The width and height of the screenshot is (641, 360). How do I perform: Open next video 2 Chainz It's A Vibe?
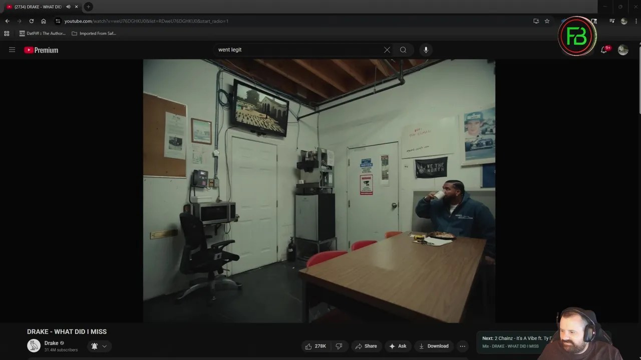point(516,338)
